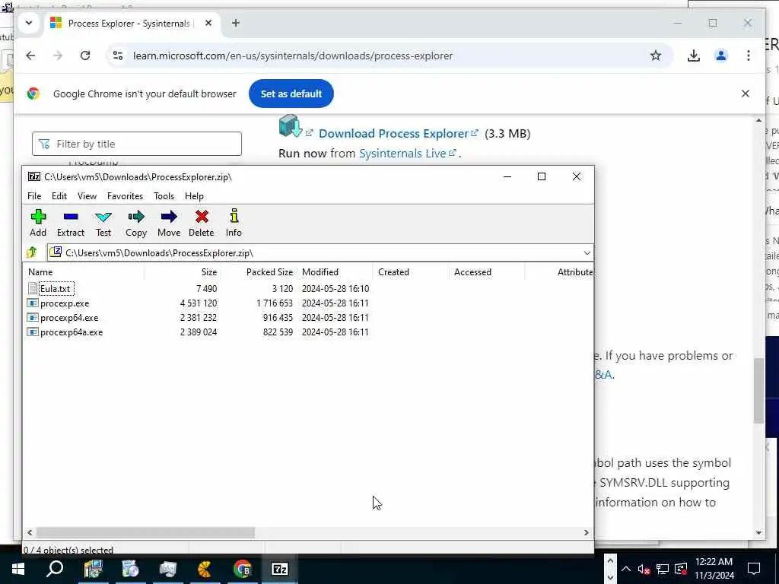Open Chrome downloads icon
Image resolution: width=779 pixels, height=584 pixels.
[694, 56]
